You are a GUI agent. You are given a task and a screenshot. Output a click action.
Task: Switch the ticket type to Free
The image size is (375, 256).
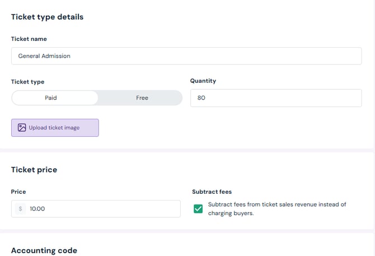tap(142, 97)
